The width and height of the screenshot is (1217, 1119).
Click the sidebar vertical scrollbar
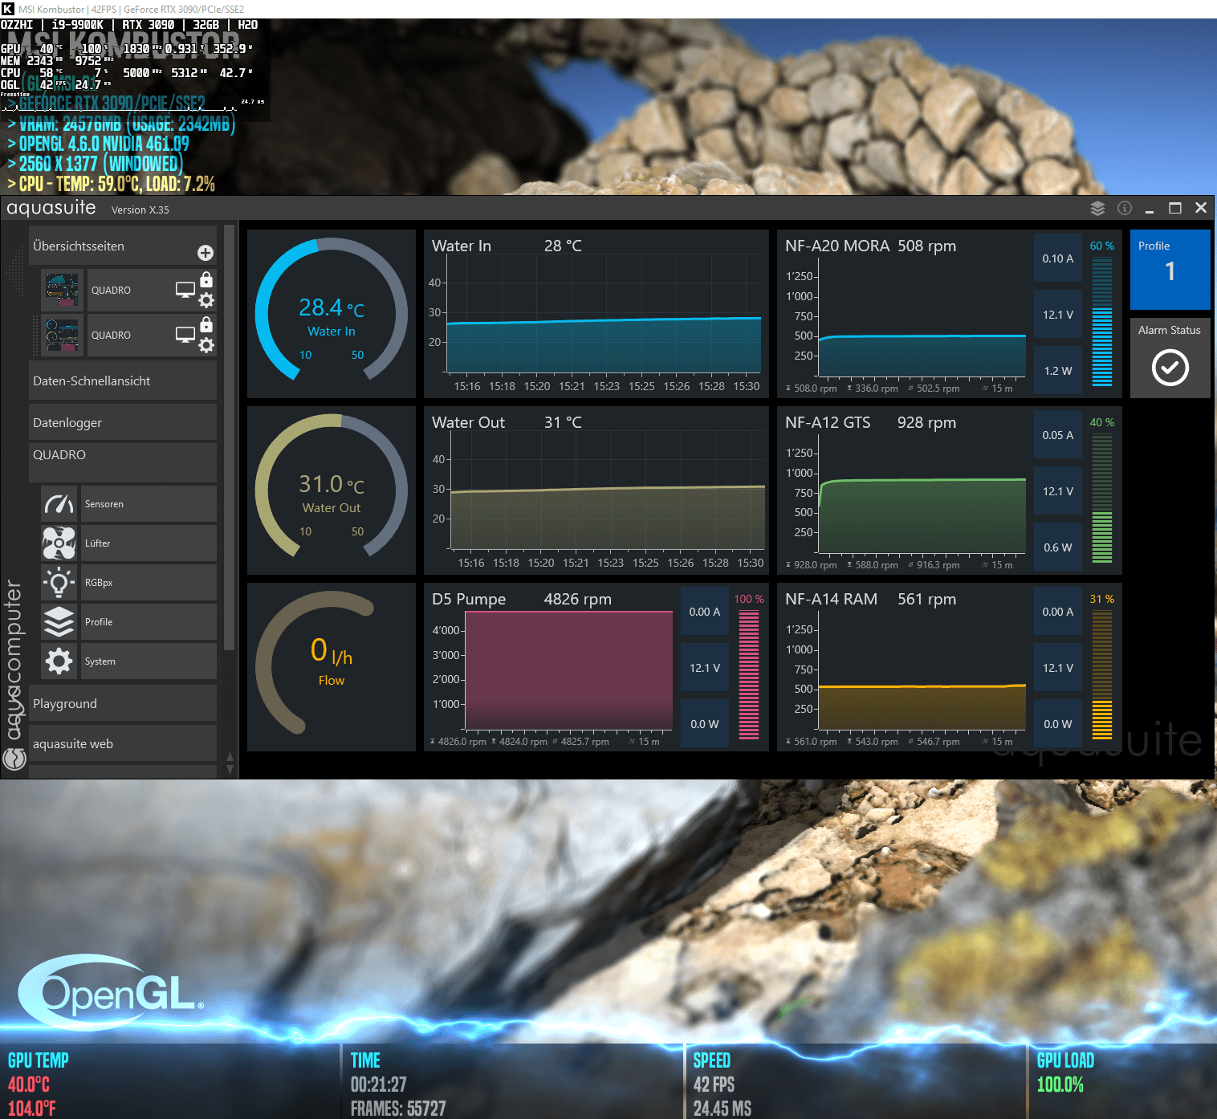click(x=230, y=437)
